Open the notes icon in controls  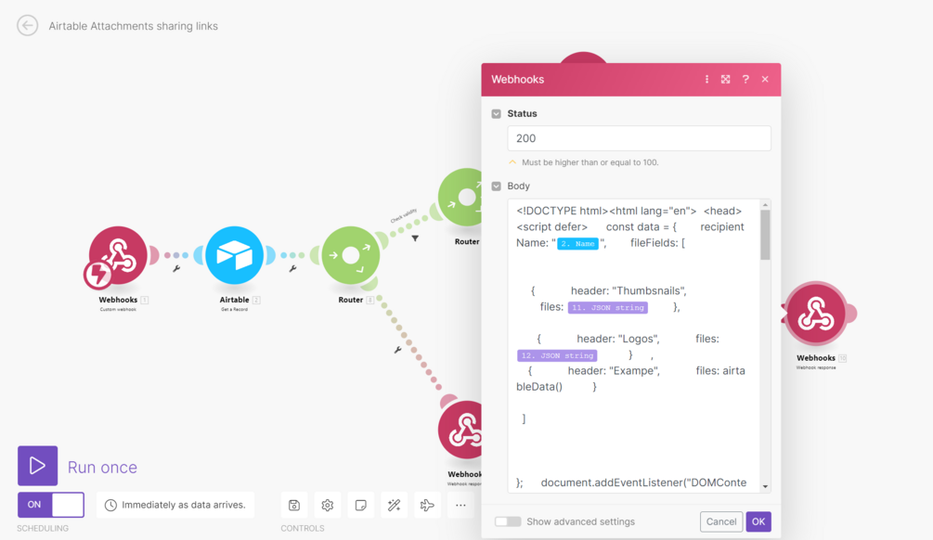[x=360, y=505]
